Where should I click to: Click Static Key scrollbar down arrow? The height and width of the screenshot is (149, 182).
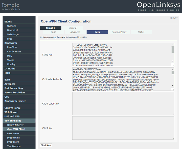(173, 61)
